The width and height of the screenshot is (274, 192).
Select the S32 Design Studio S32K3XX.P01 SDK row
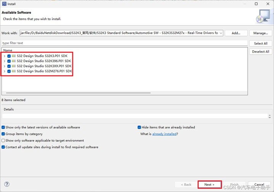(44, 66)
